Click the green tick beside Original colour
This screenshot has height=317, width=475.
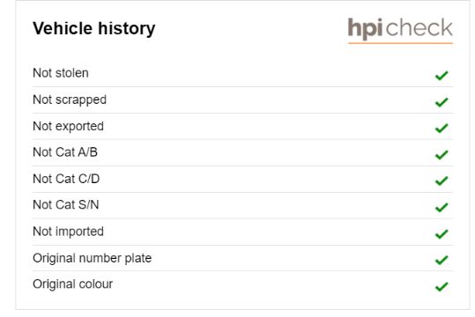(x=442, y=286)
